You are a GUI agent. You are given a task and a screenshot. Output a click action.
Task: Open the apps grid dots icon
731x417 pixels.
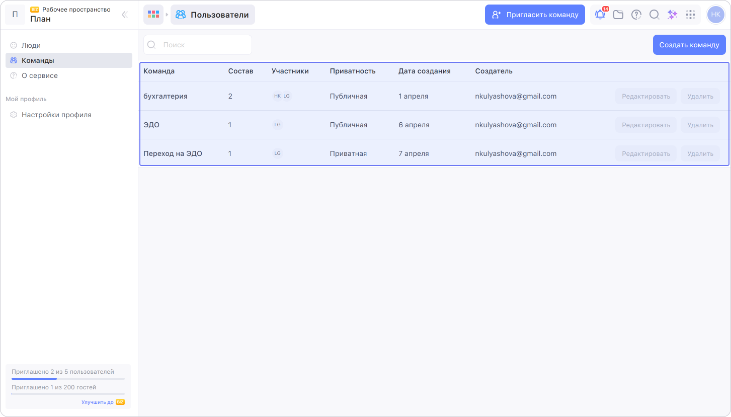pos(691,15)
